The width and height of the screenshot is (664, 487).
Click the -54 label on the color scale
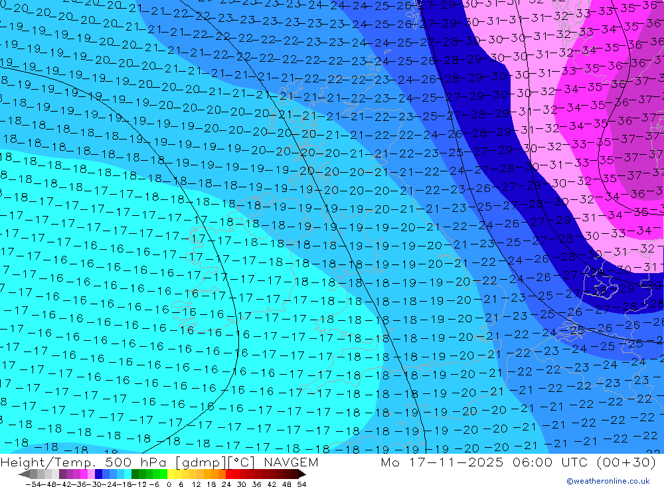(x=33, y=484)
